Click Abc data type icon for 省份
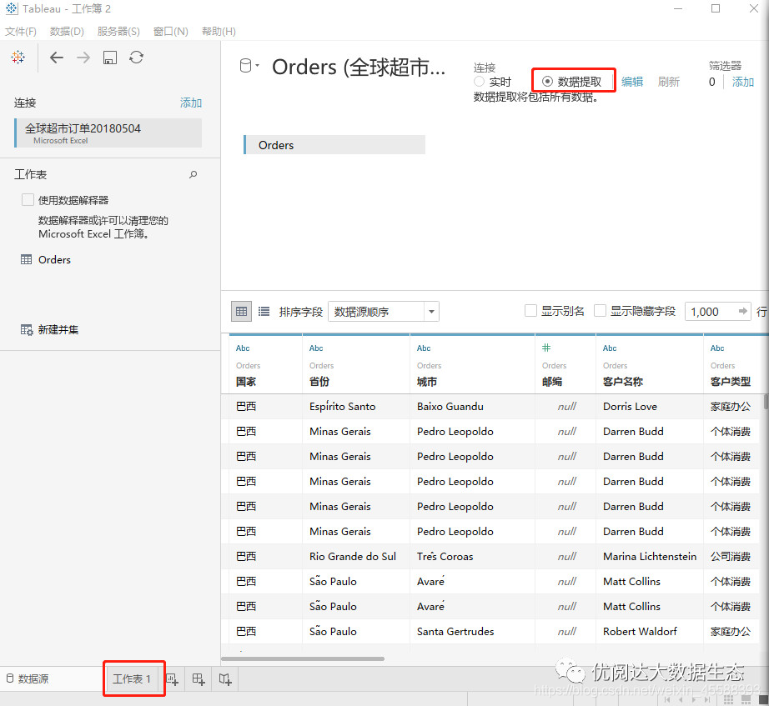The image size is (769, 706). pos(316,348)
